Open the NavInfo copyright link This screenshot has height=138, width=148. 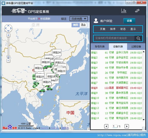(x=44, y=128)
